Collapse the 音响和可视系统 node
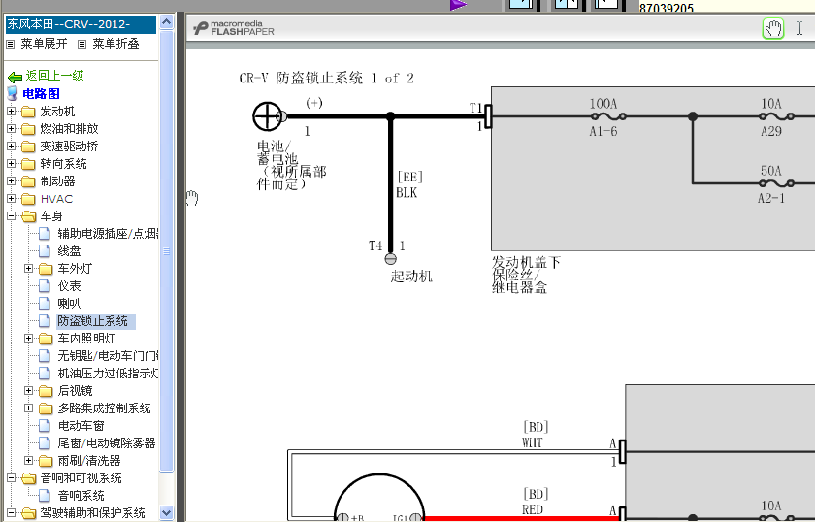Screen dimensions: 815x522 point(11,477)
